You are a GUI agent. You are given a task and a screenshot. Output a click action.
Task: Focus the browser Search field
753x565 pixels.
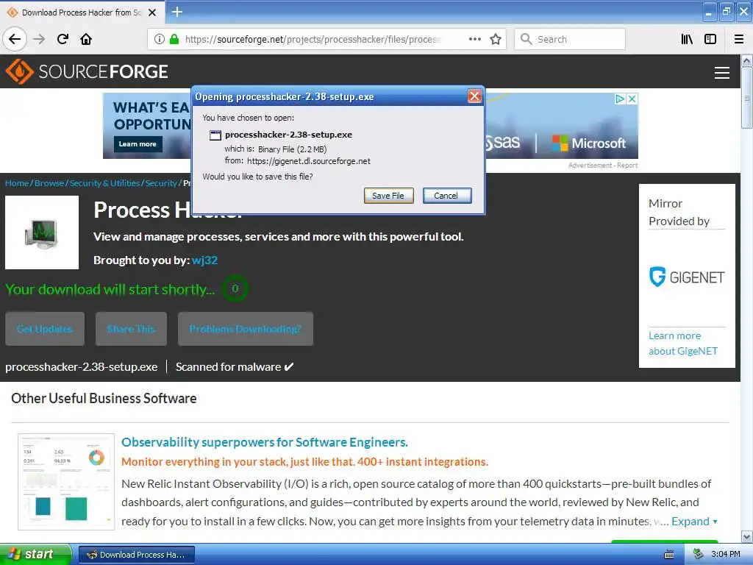pos(570,40)
